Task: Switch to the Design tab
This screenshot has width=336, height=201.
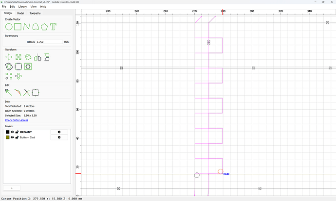Action: [x=8, y=13]
